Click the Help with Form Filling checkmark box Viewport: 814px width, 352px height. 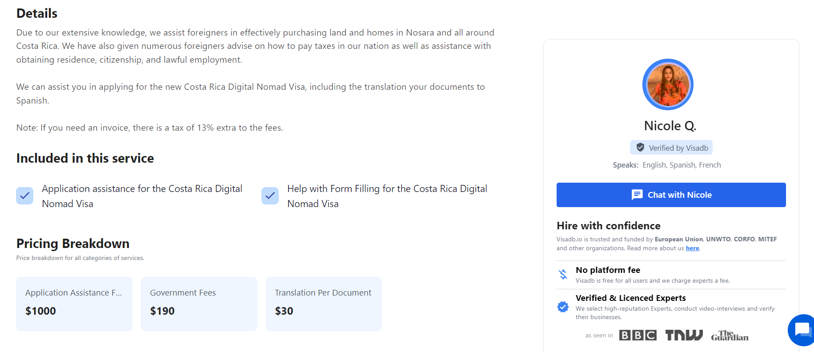[270, 196]
